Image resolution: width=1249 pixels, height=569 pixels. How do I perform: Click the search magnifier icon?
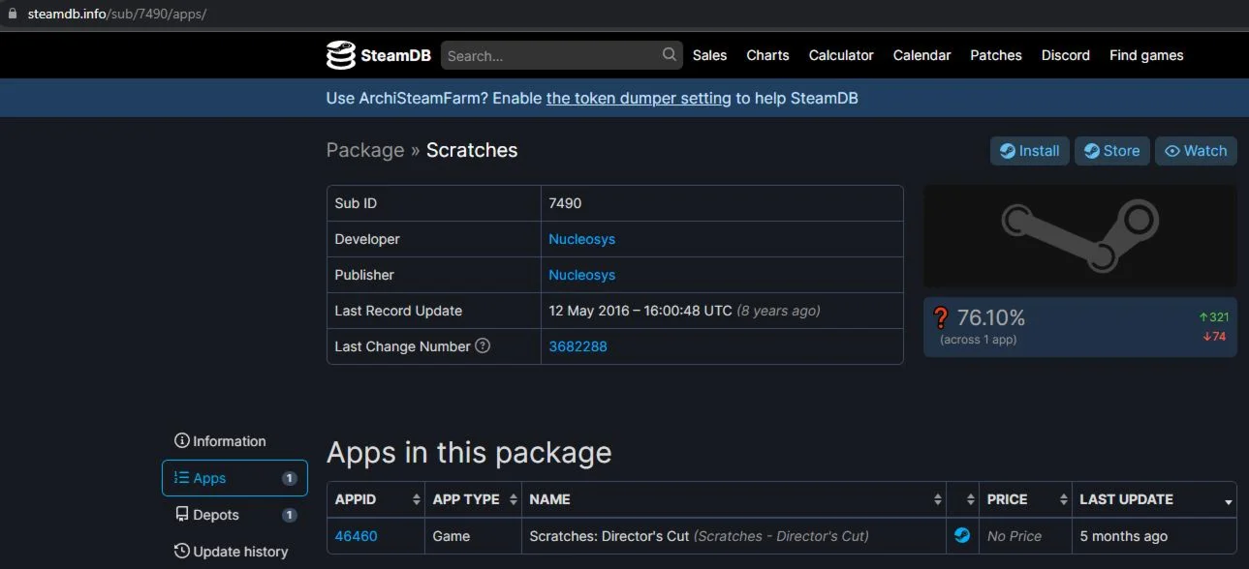(x=670, y=55)
